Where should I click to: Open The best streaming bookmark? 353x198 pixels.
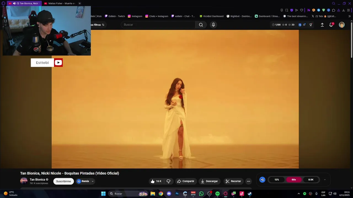point(295,16)
